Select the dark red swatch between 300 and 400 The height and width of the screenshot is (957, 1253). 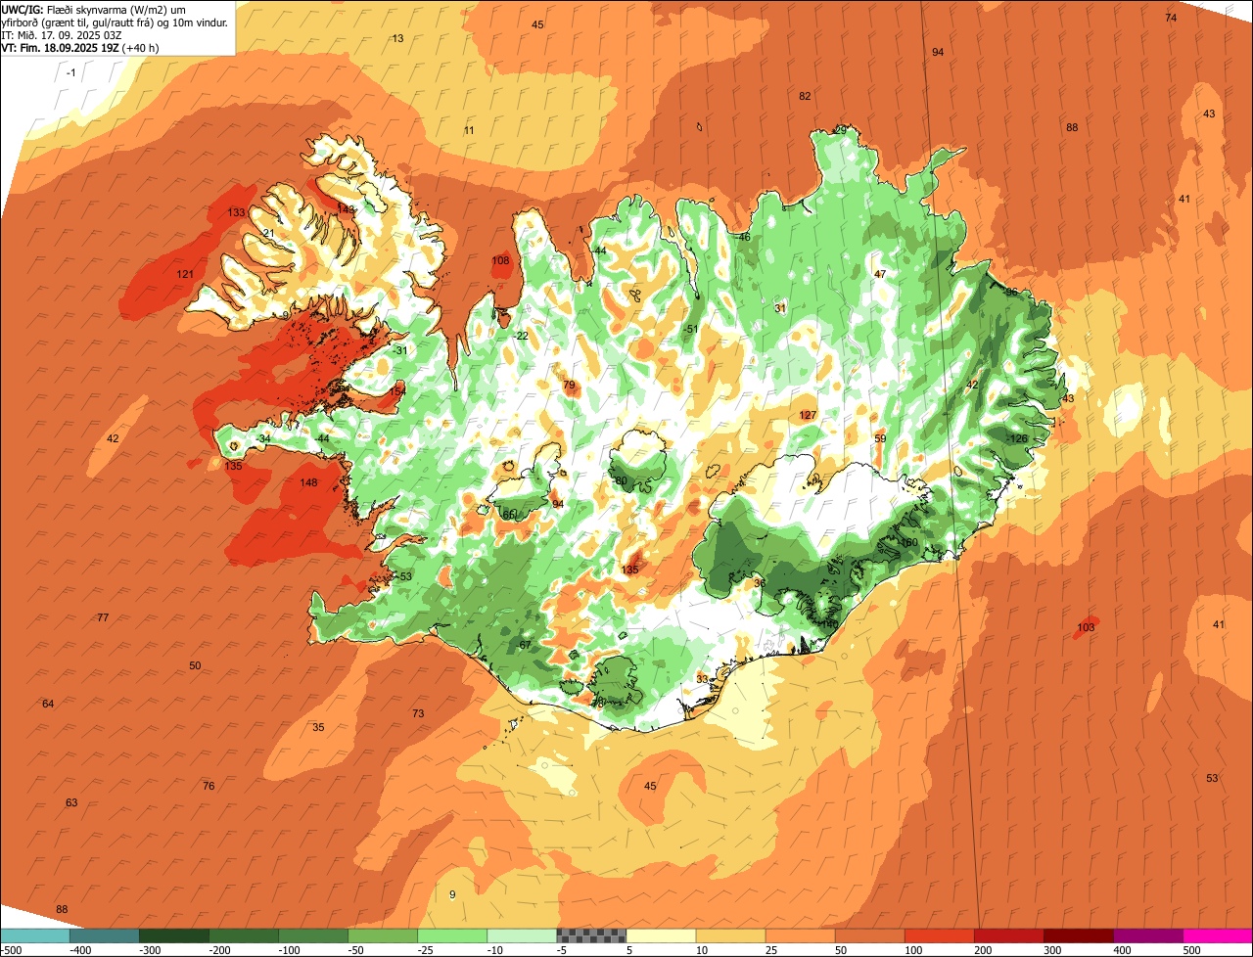pyautogui.click(x=1078, y=935)
